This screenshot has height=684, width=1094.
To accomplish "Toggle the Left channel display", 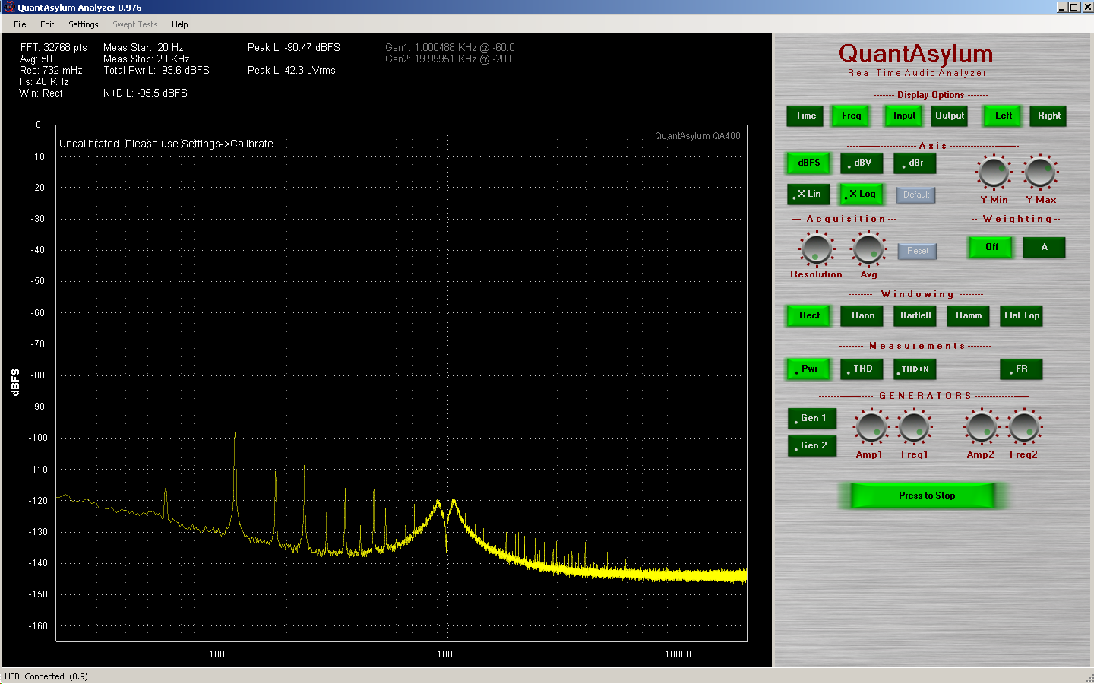I will 1003,116.
